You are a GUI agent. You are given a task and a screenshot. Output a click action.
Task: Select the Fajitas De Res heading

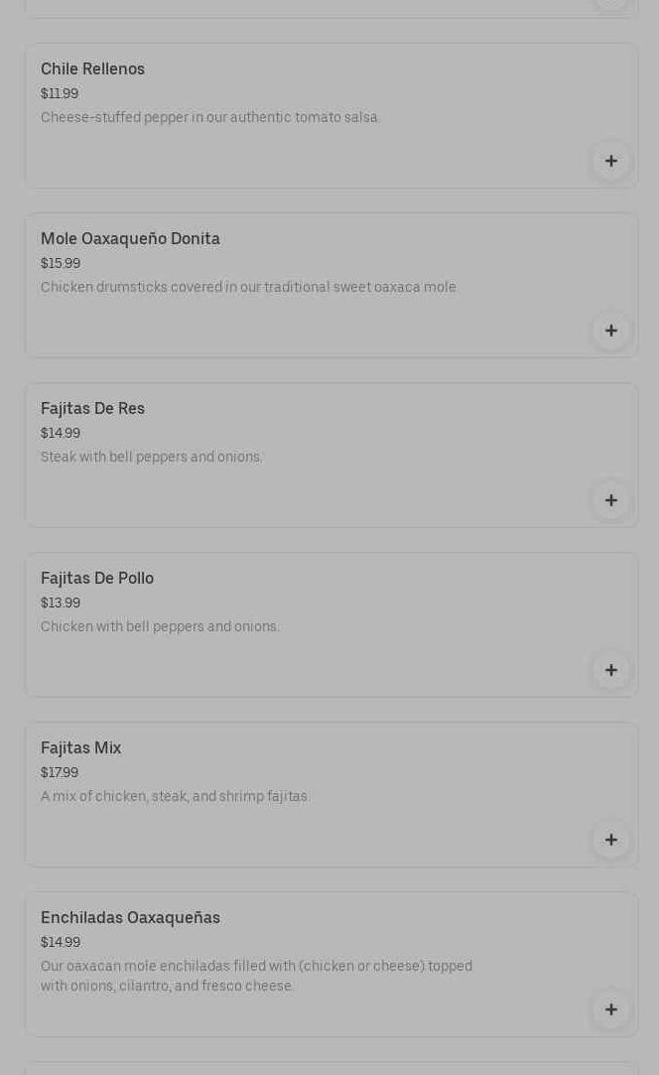pos(92,409)
